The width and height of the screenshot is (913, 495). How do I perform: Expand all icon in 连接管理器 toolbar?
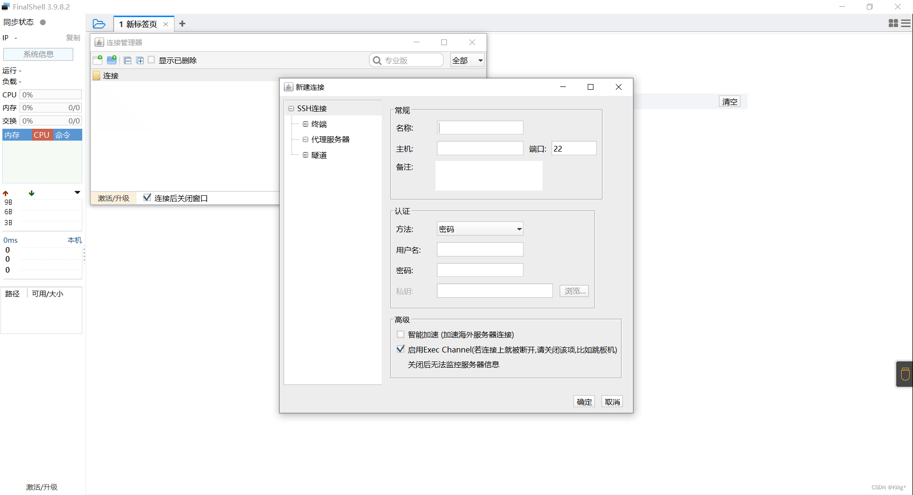pyautogui.click(x=140, y=60)
